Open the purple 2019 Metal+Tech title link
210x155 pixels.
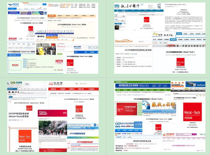[x=184, y=145]
